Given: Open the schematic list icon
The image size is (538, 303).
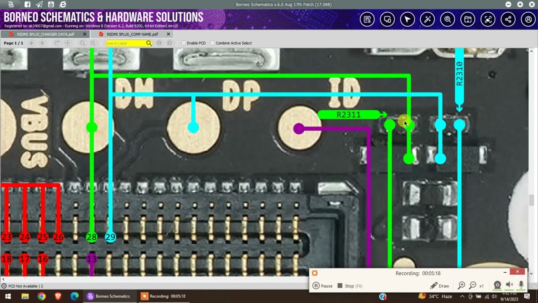Looking at the screenshot, I should (x=367, y=19).
